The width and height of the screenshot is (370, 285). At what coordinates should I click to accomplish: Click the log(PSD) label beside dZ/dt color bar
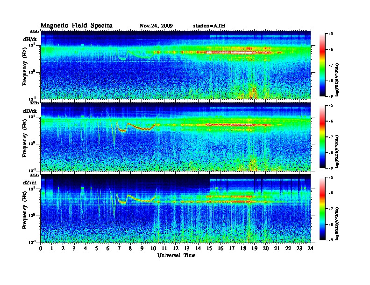click(x=337, y=224)
